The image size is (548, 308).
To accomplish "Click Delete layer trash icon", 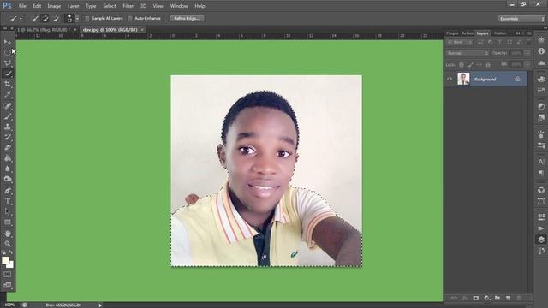I will pyautogui.click(x=519, y=298).
